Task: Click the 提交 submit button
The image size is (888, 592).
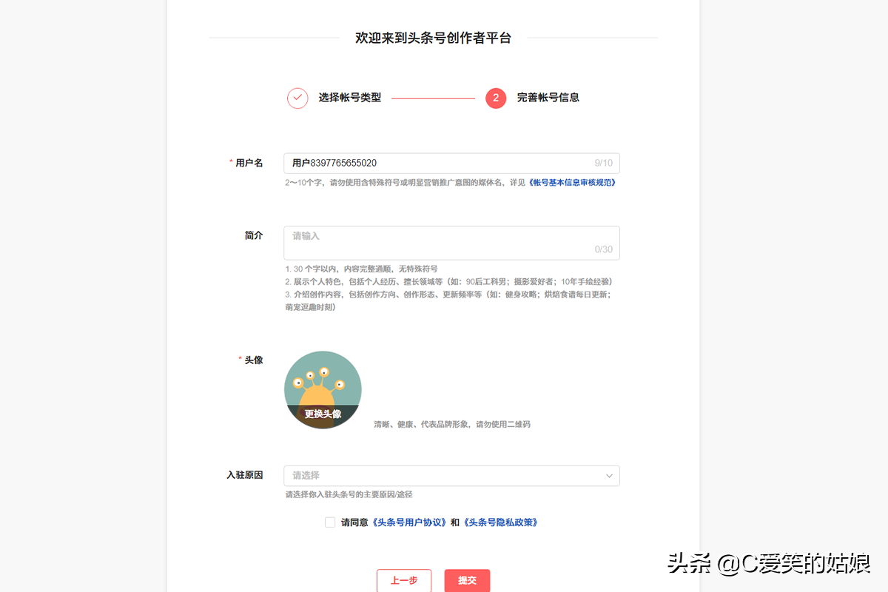Action: pos(467,581)
